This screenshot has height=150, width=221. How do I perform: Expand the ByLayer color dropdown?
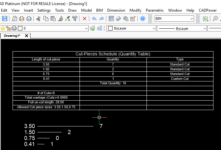(x=154, y=29)
